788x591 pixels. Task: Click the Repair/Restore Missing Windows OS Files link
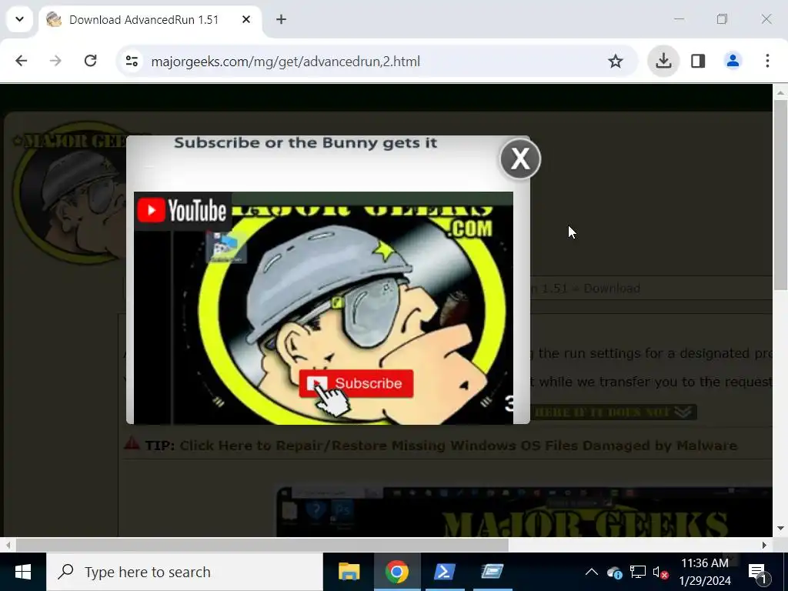tap(459, 446)
